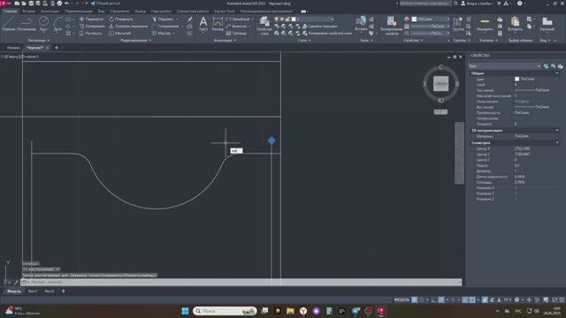566x318 pixels.
Task: Open the Главная ribbon tab
Action: 10,11
